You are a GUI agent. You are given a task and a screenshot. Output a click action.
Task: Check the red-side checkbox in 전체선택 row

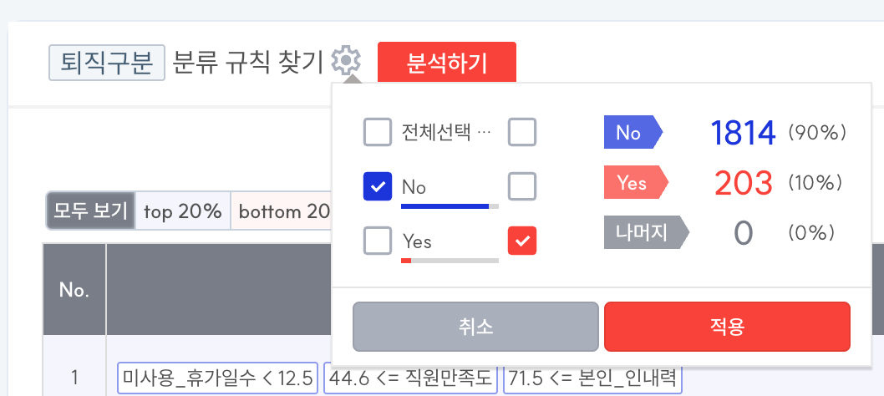tap(522, 132)
